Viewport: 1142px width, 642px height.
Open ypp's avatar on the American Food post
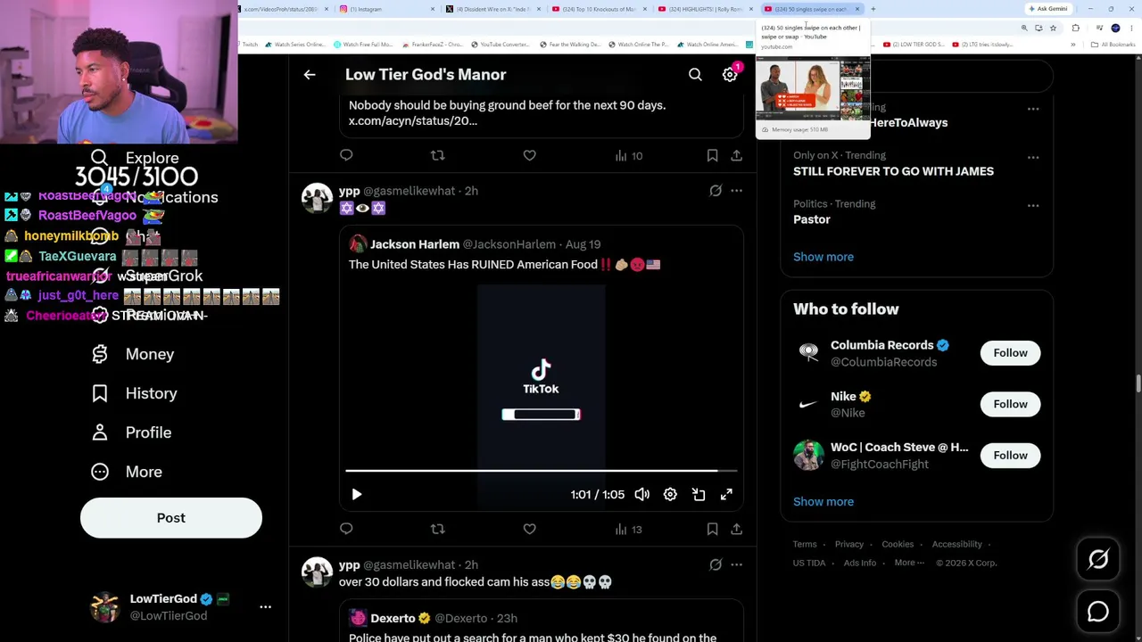pos(317,198)
